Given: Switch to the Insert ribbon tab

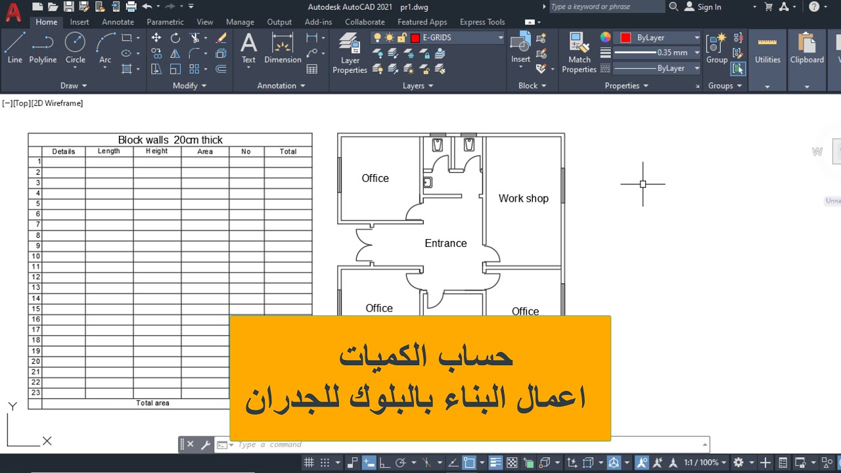Looking at the screenshot, I should [80, 22].
